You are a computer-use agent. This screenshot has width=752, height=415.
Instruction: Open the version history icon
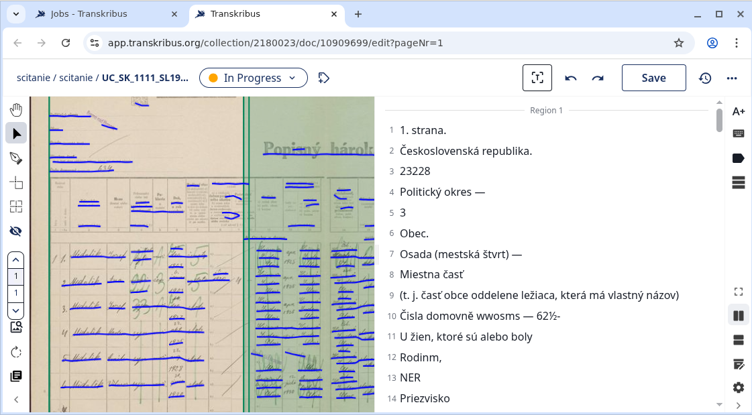tap(705, 78)
